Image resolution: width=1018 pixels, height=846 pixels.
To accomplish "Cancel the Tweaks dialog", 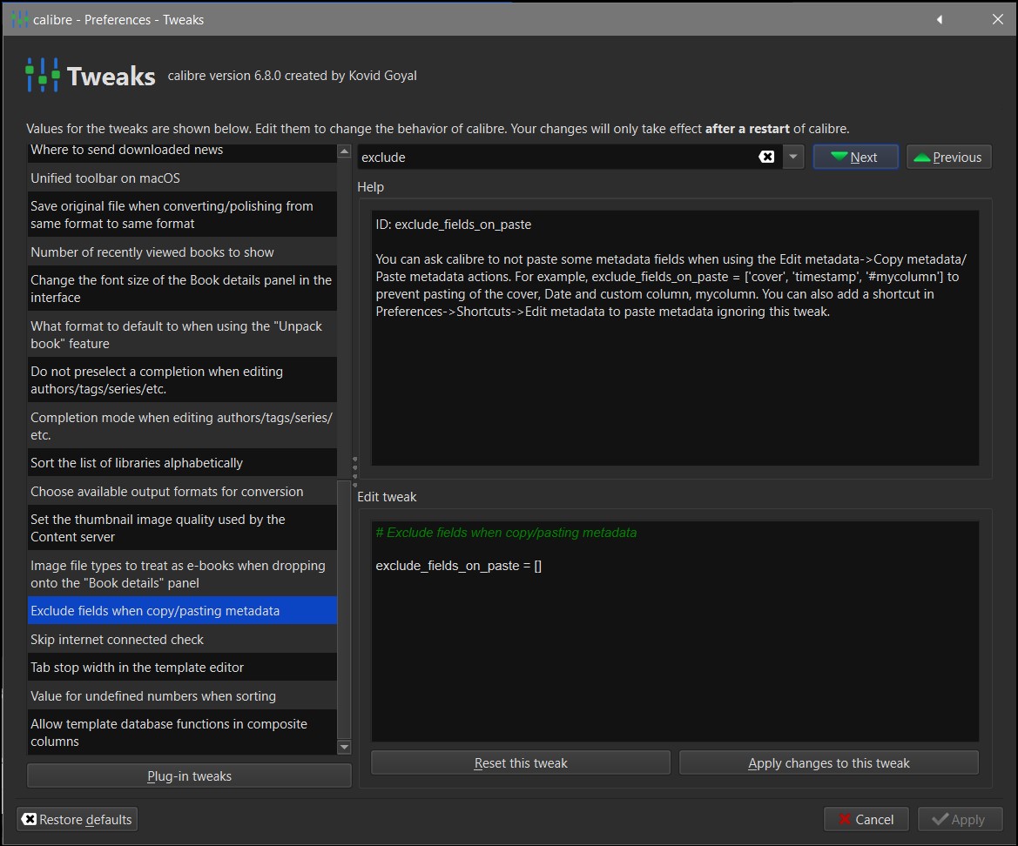I will pyautogui.click(x=866, y=819).
